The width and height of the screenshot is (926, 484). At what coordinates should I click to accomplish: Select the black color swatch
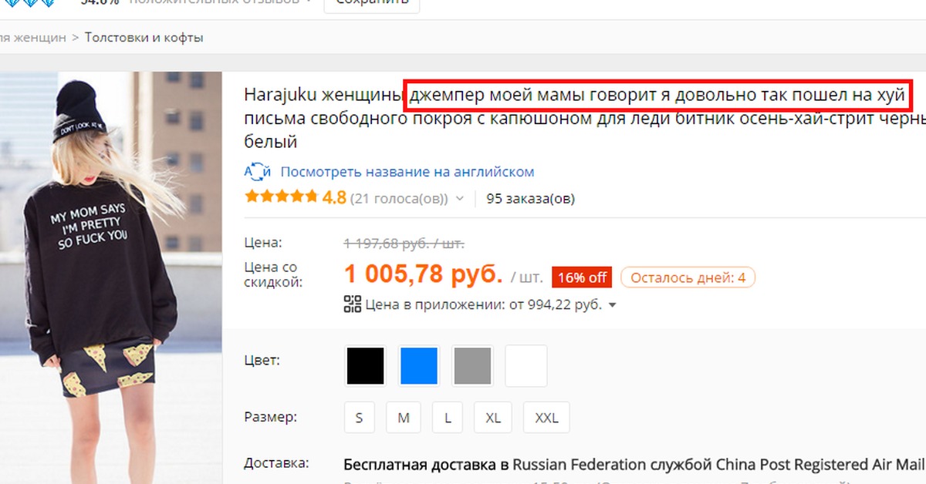point(365,365)
